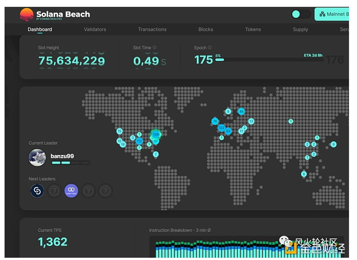
Task: Select the purple infinity next leader icon
Action: pos(71,191)
